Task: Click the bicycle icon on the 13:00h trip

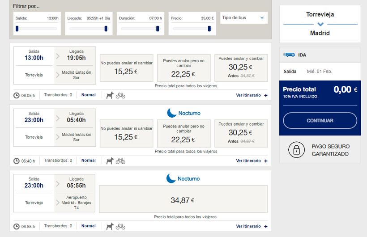Action: point(120,95)
